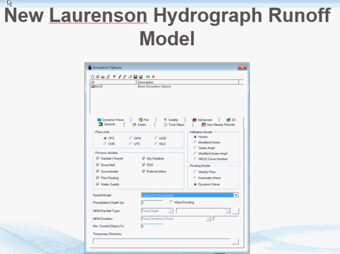Click the printer icon on the toolbar
The height and width of the screenshot is (254, 340).
(x=103, y=77)
